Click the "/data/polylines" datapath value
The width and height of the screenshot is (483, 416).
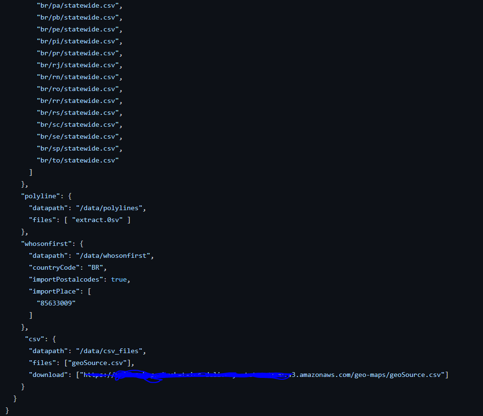[x=109, y=208]
